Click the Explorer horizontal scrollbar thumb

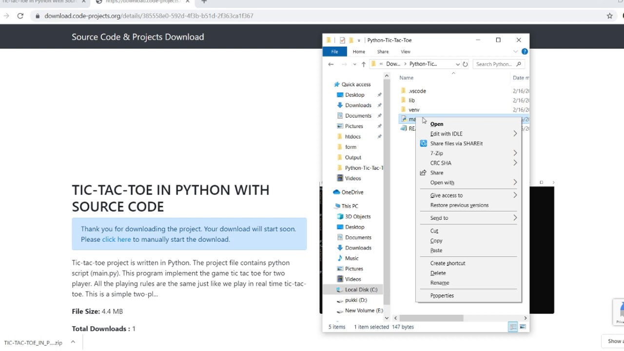tap(431, 318)
